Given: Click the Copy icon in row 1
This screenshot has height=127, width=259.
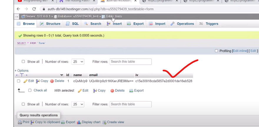Looking at the screenshot, I should [38, 81].
